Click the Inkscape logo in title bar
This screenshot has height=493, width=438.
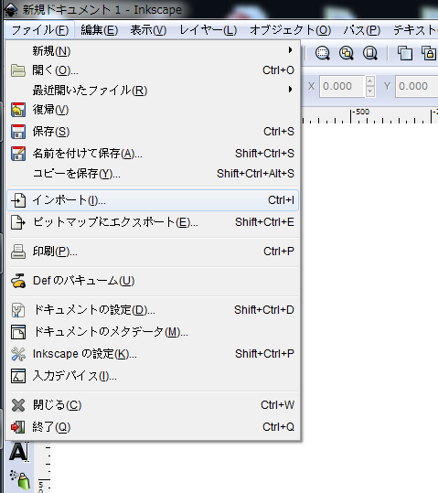(11, 10)
